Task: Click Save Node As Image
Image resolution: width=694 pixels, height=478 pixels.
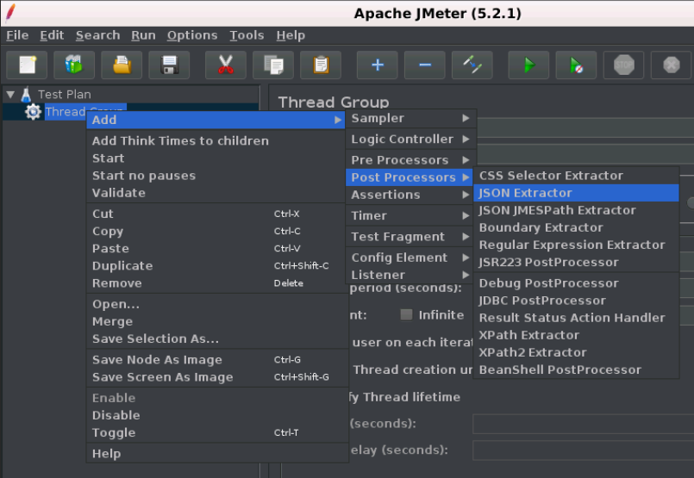Action: click(217, 359)
